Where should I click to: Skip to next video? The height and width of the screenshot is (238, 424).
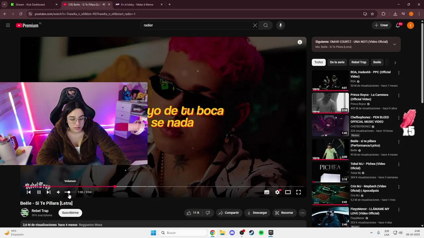(48, 192)
